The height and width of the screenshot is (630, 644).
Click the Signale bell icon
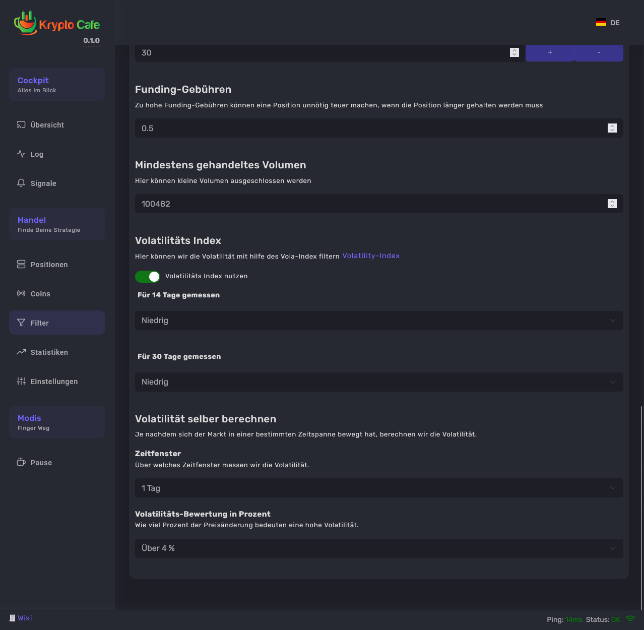(21, 183)
